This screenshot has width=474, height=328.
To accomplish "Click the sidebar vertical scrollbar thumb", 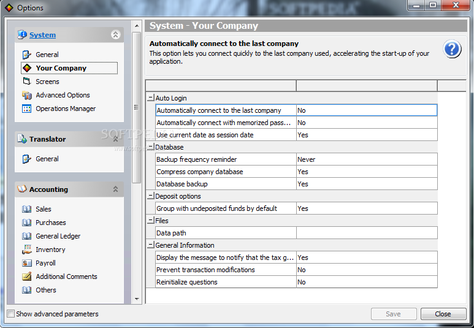I will click(137, 107).
